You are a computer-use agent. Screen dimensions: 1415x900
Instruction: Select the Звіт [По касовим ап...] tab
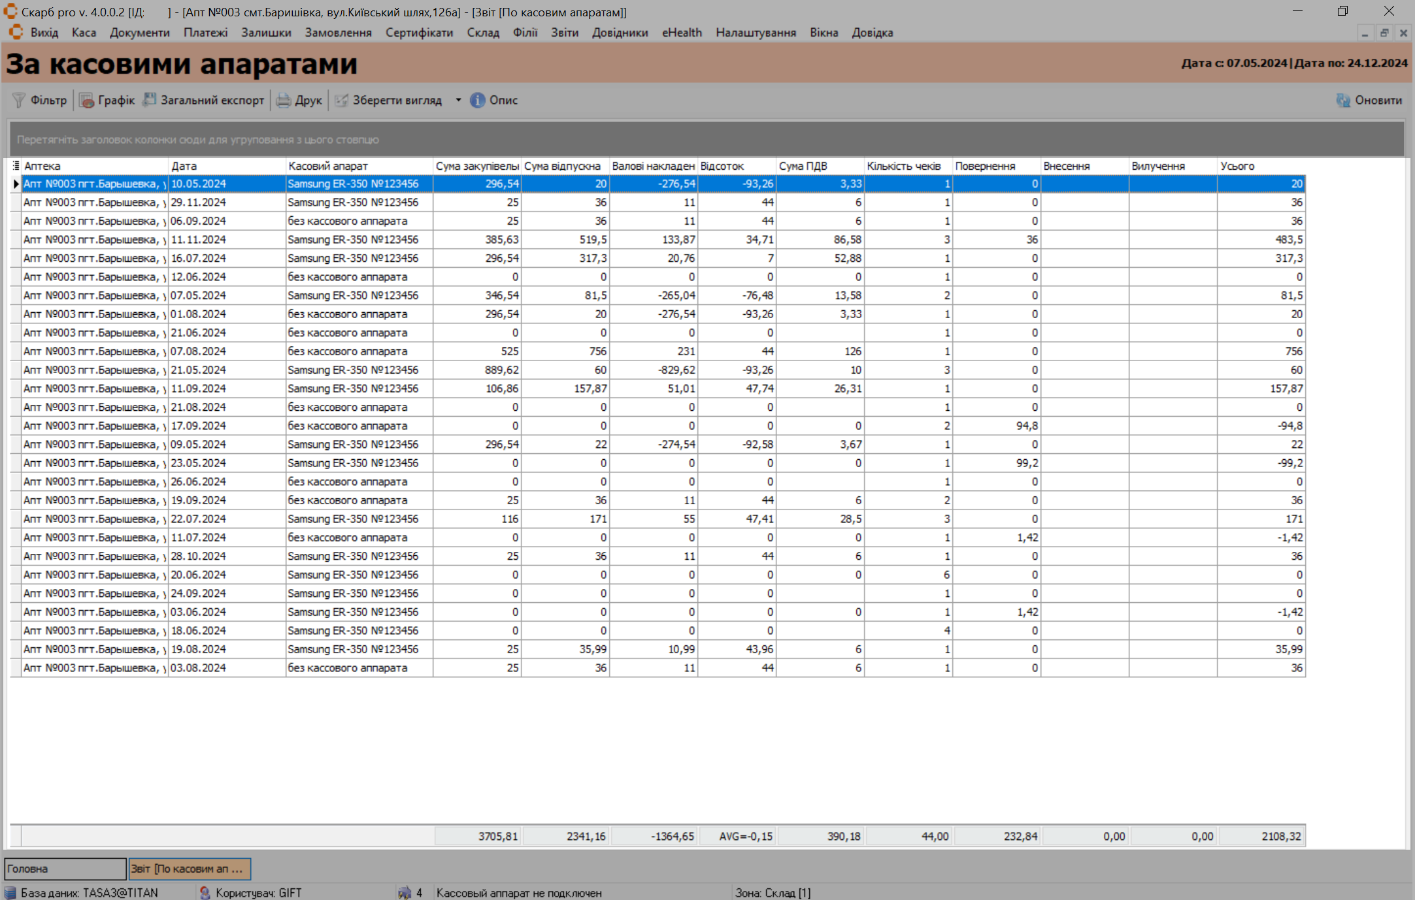tap(190, 869)
